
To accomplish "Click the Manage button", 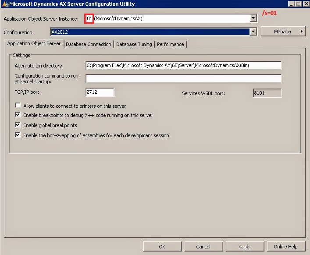I will click(283, 32).
